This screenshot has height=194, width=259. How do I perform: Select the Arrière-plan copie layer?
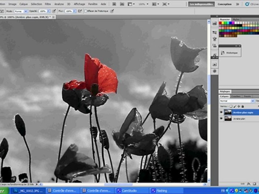[241, 112]
